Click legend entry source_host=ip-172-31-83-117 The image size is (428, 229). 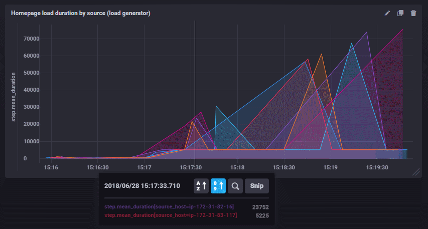point(171,215)
